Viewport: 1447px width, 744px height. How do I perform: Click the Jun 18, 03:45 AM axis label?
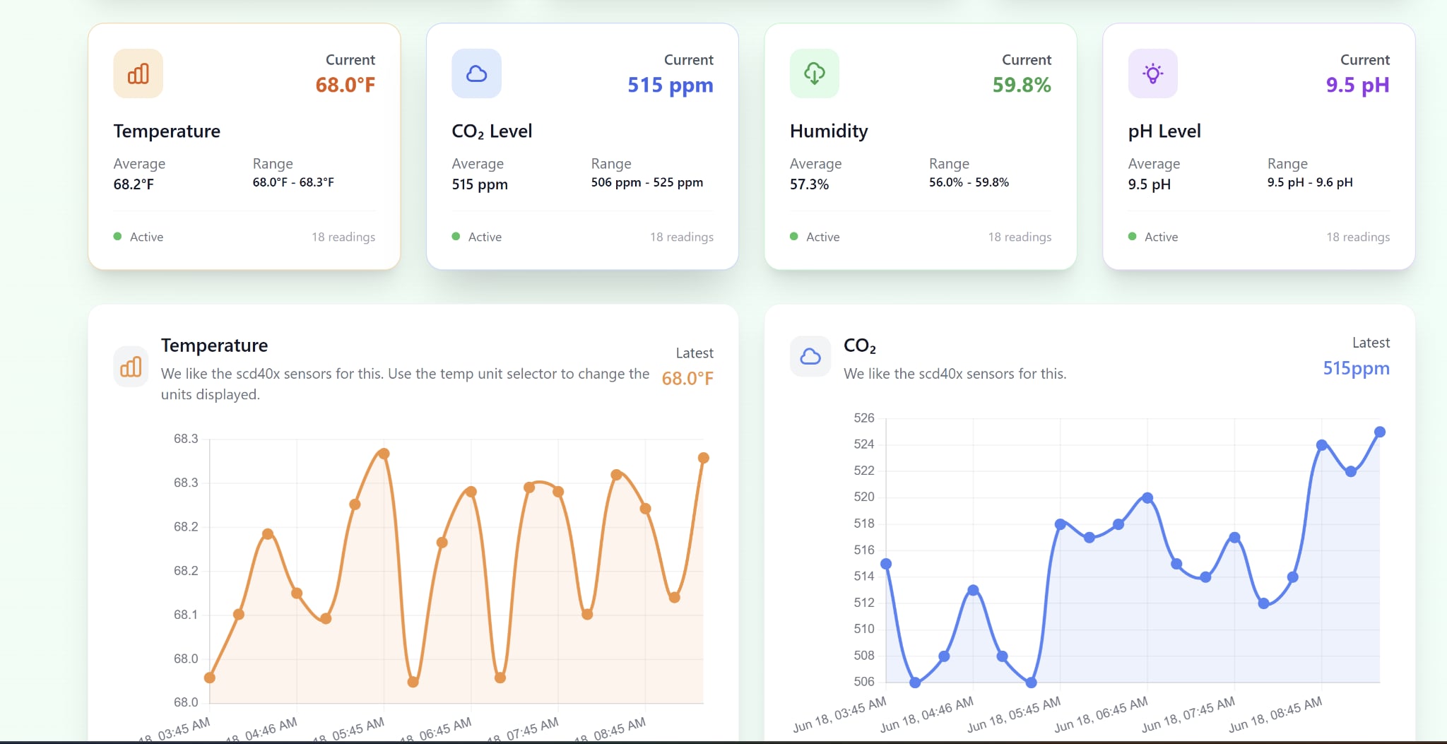(x=840, y=714)
